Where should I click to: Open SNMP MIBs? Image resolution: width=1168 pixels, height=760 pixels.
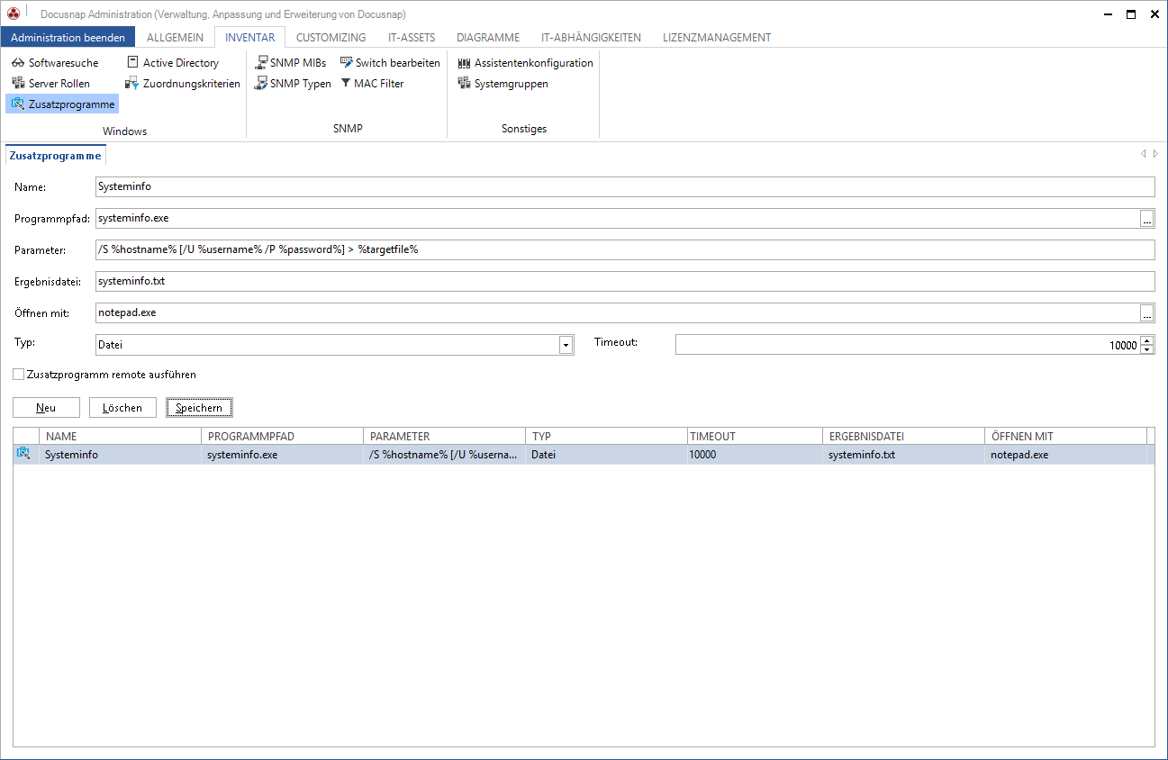point(290,63)
